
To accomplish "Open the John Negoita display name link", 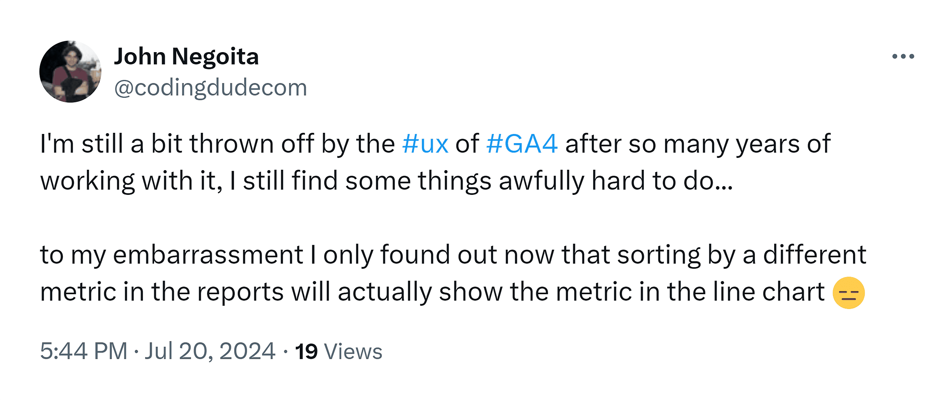I will 186,56.
